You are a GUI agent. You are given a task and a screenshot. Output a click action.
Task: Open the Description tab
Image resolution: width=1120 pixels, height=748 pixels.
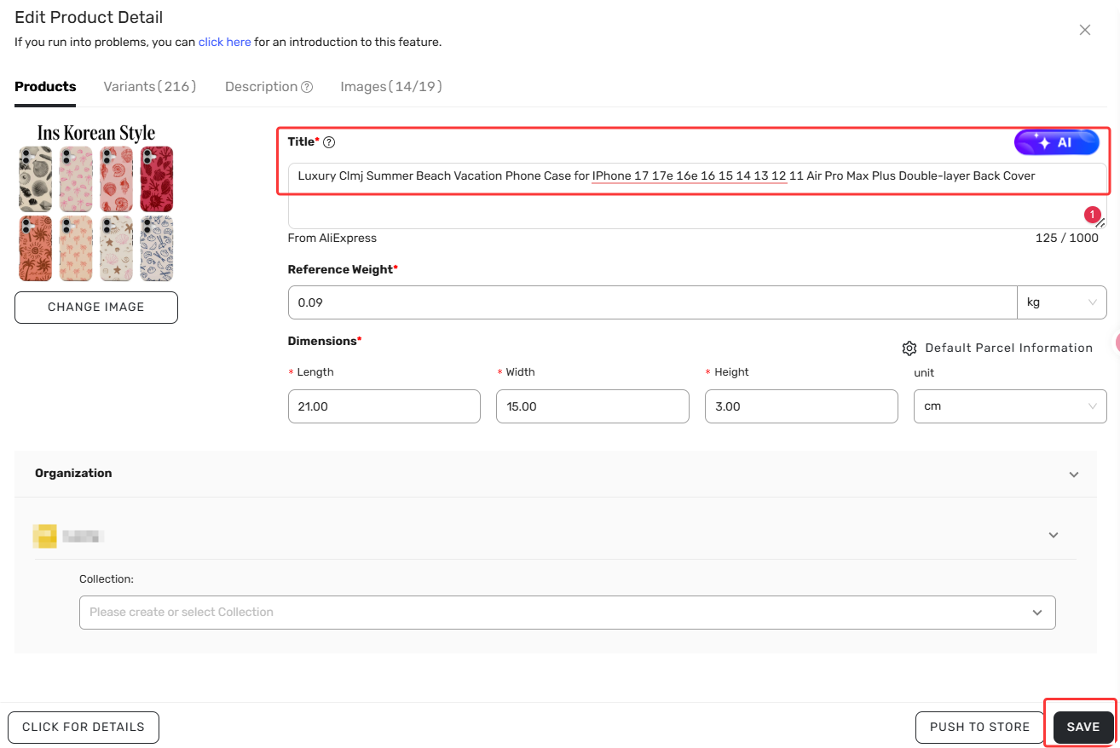click(261, 87)
